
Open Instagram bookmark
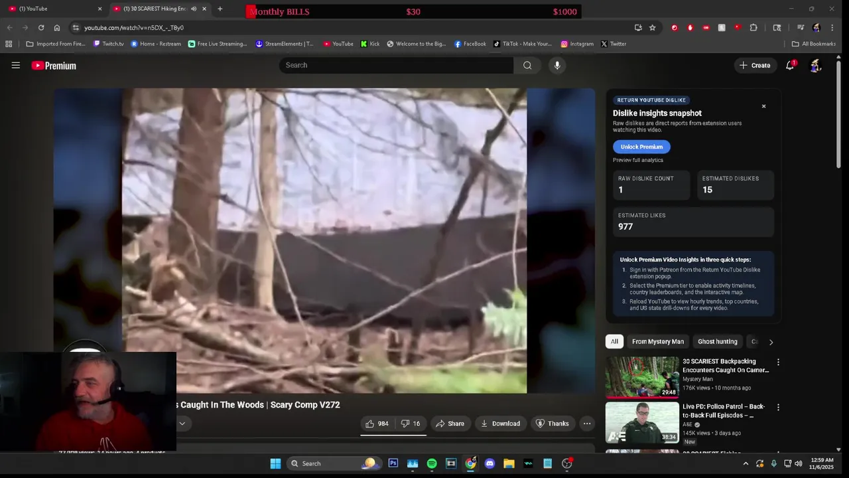click(x=577, y=44)
